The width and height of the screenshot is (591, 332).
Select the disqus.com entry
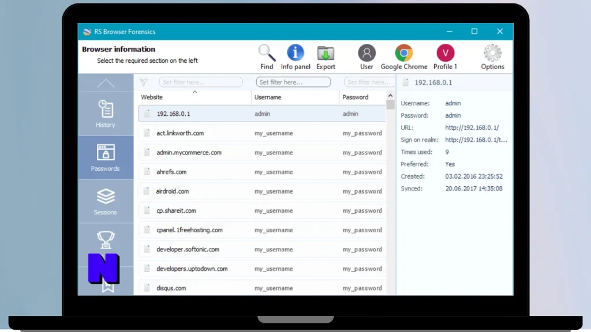(262, 288)
